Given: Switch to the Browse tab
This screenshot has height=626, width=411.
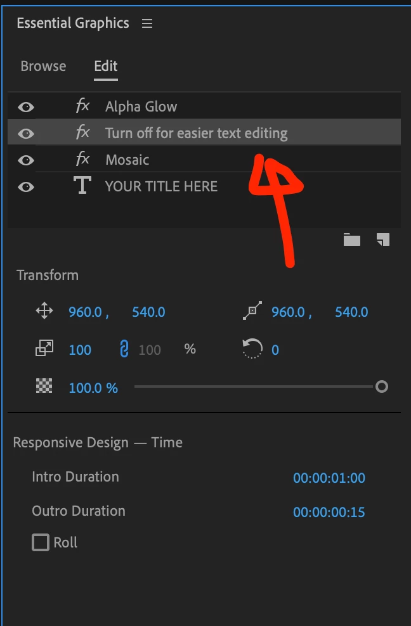Looking at the screenshot, I should pyautogui.click(x=43, y=66).
